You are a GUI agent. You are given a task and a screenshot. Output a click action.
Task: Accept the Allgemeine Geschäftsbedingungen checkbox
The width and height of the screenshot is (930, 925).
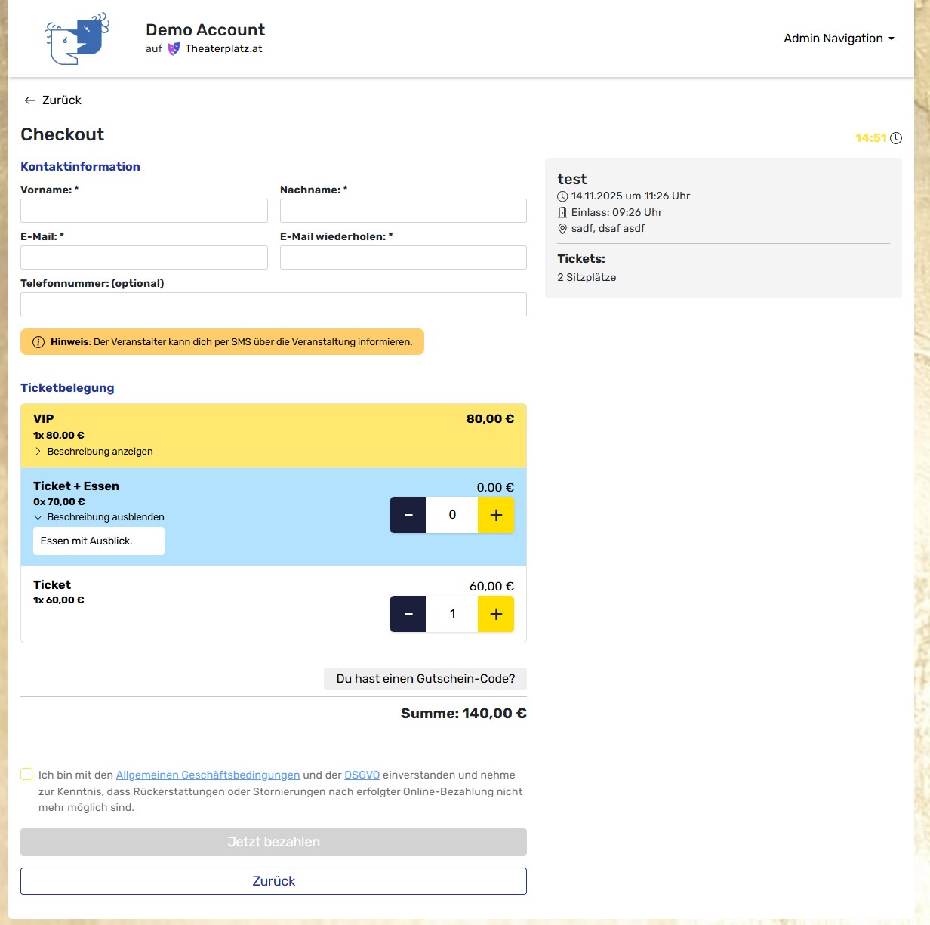coord(26,773)
